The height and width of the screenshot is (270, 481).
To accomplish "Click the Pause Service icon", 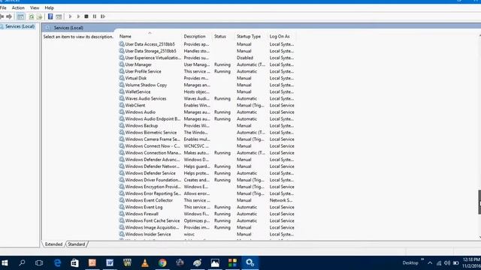I will click(95, 16).
